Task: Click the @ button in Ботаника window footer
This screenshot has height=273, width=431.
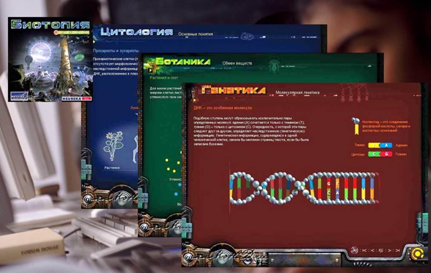Action: click(x=144, y=227)
